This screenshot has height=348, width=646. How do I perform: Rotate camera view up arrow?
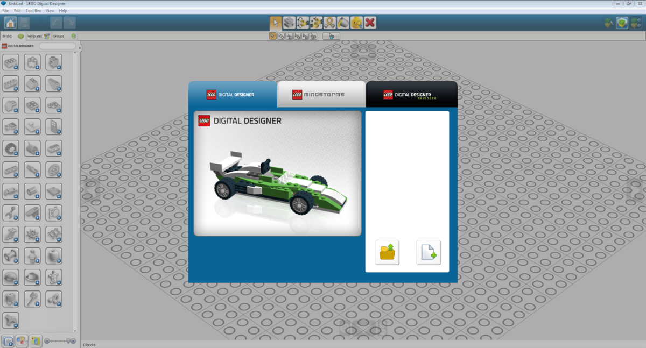(x=364, y=52)
